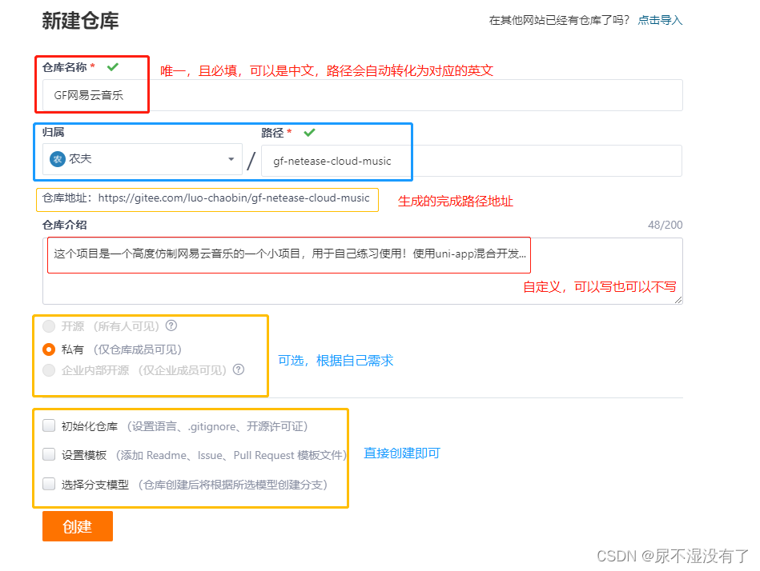Click help icon next to 企业内部开源

(239, 369)
